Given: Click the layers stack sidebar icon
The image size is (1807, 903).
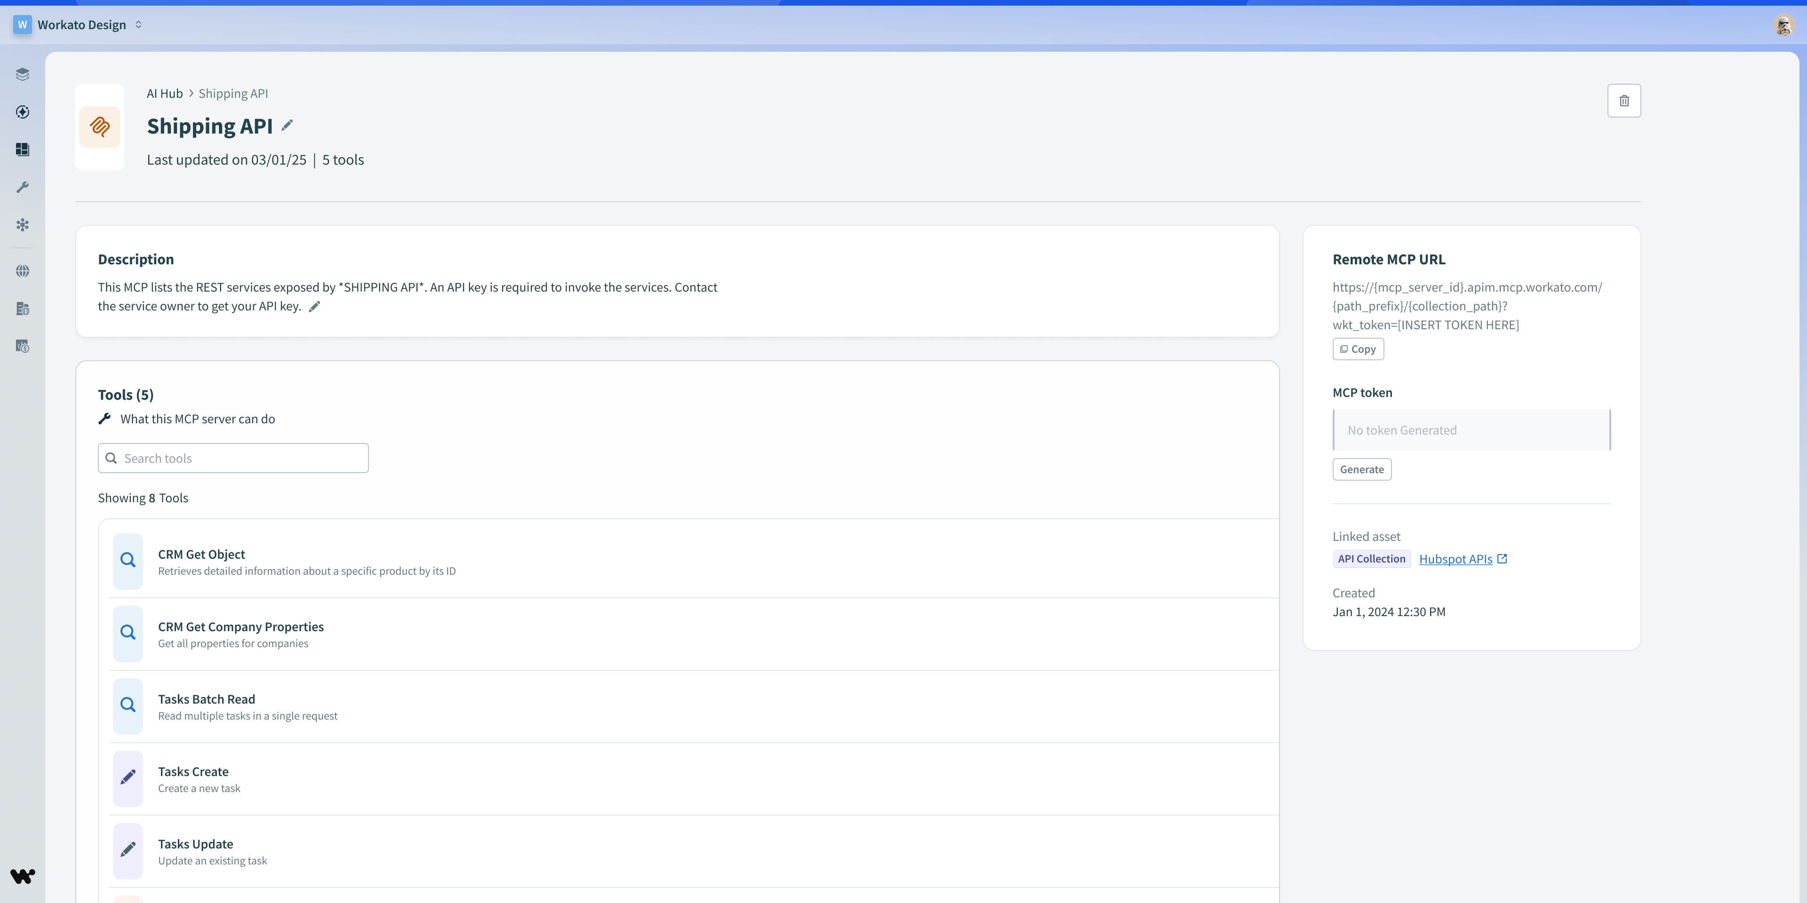Looking at the screenshot, I should pyautogui.click(x=23, y=74).
